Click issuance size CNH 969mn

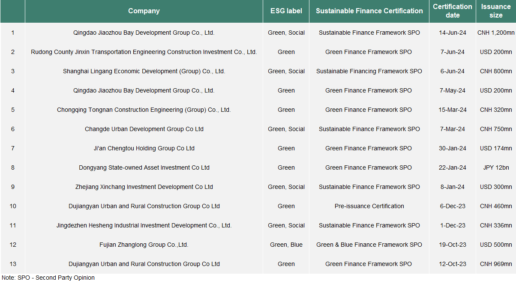pos(496,264)
